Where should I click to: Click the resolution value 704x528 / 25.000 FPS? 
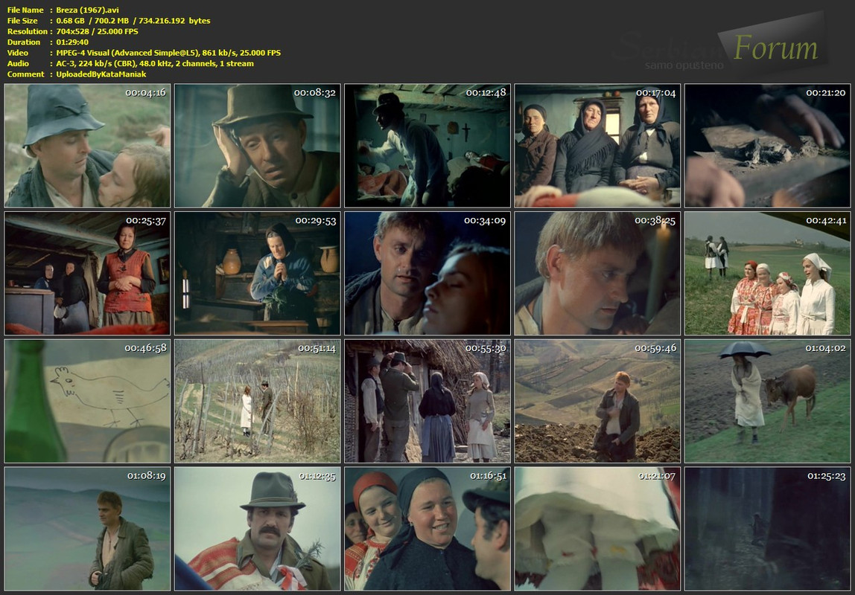(x=97, y=31)
